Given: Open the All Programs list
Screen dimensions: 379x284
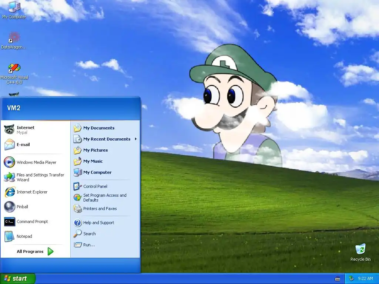Looking at the screenshot, I should pos(36,251).
